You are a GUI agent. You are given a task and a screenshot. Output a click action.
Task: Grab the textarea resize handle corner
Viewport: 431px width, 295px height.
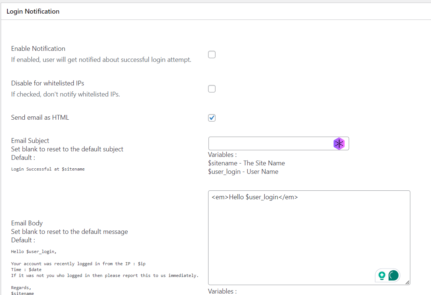pos(407,282)
